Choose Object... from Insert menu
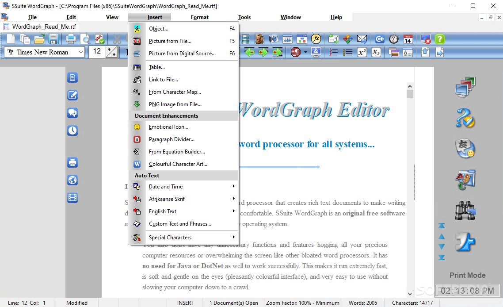The image size is (503, 307). click(183, 29)
